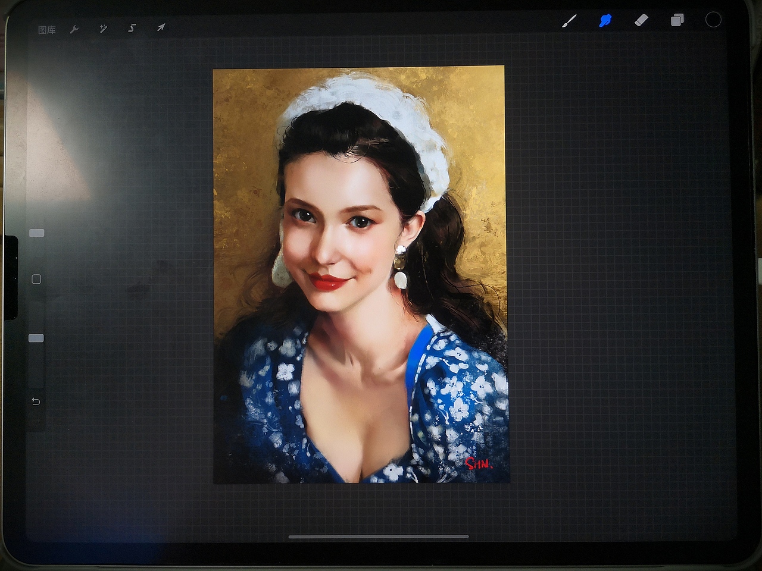Image resolution: width=762 pixels, height=571 pixels.
Task: Tap the iPad home indicator bar
Action: click(379, 537)
